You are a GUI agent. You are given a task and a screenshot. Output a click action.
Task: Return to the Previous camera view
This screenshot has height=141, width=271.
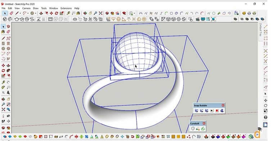point(8,110)
